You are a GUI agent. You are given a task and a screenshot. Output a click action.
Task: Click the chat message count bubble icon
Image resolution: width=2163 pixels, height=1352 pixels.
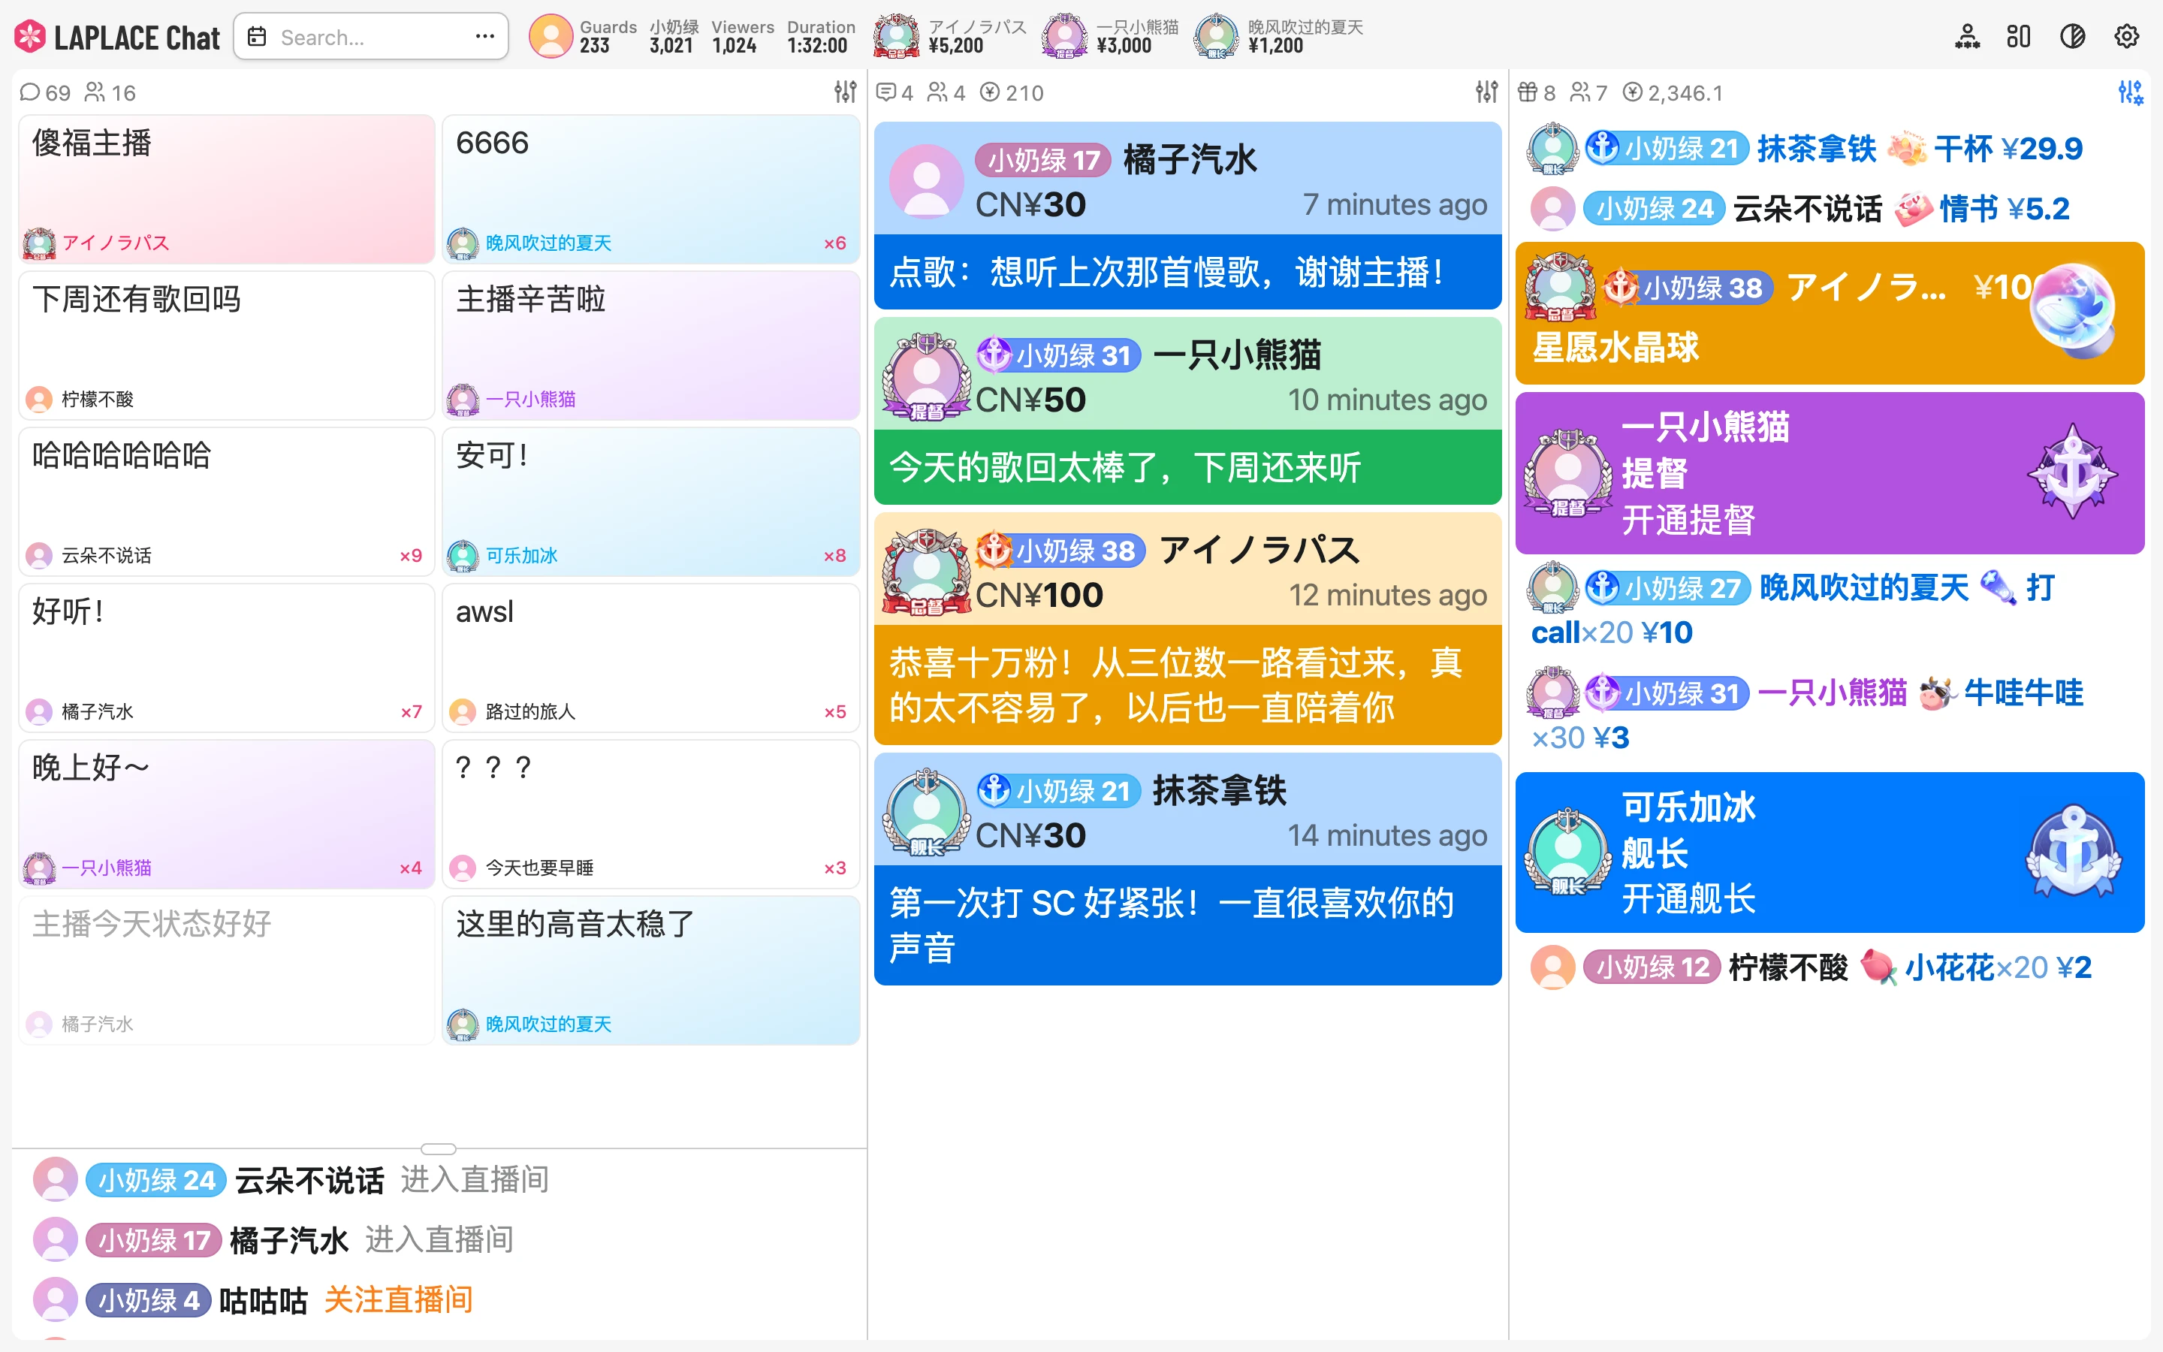click(29, 92)
